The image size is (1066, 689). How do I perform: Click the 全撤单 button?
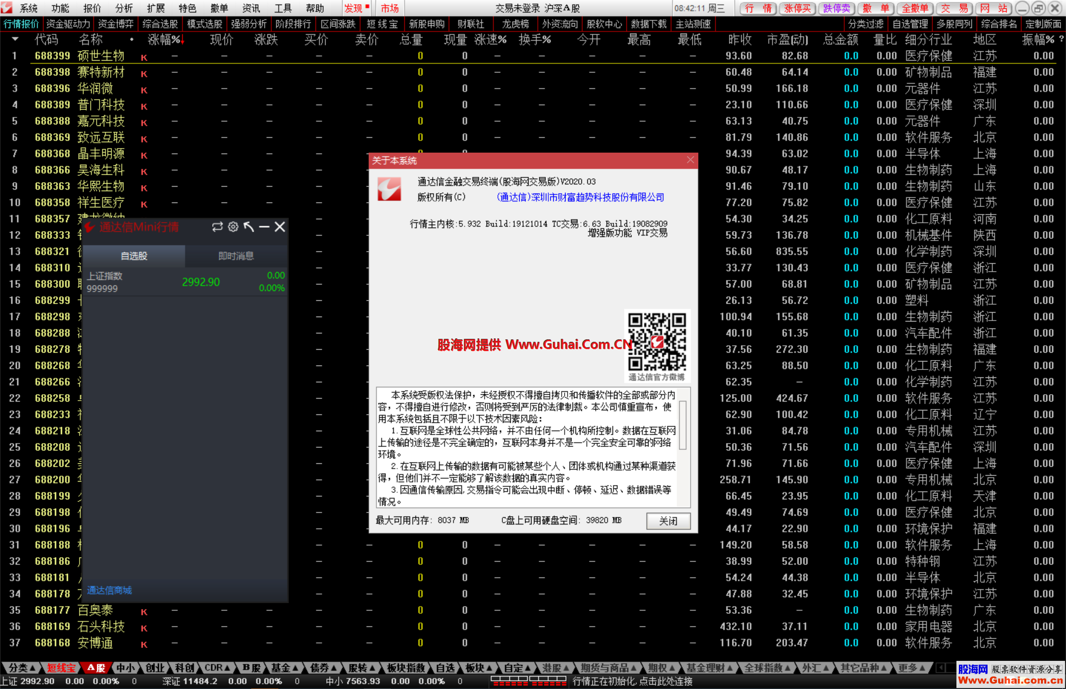click(915, 8)
